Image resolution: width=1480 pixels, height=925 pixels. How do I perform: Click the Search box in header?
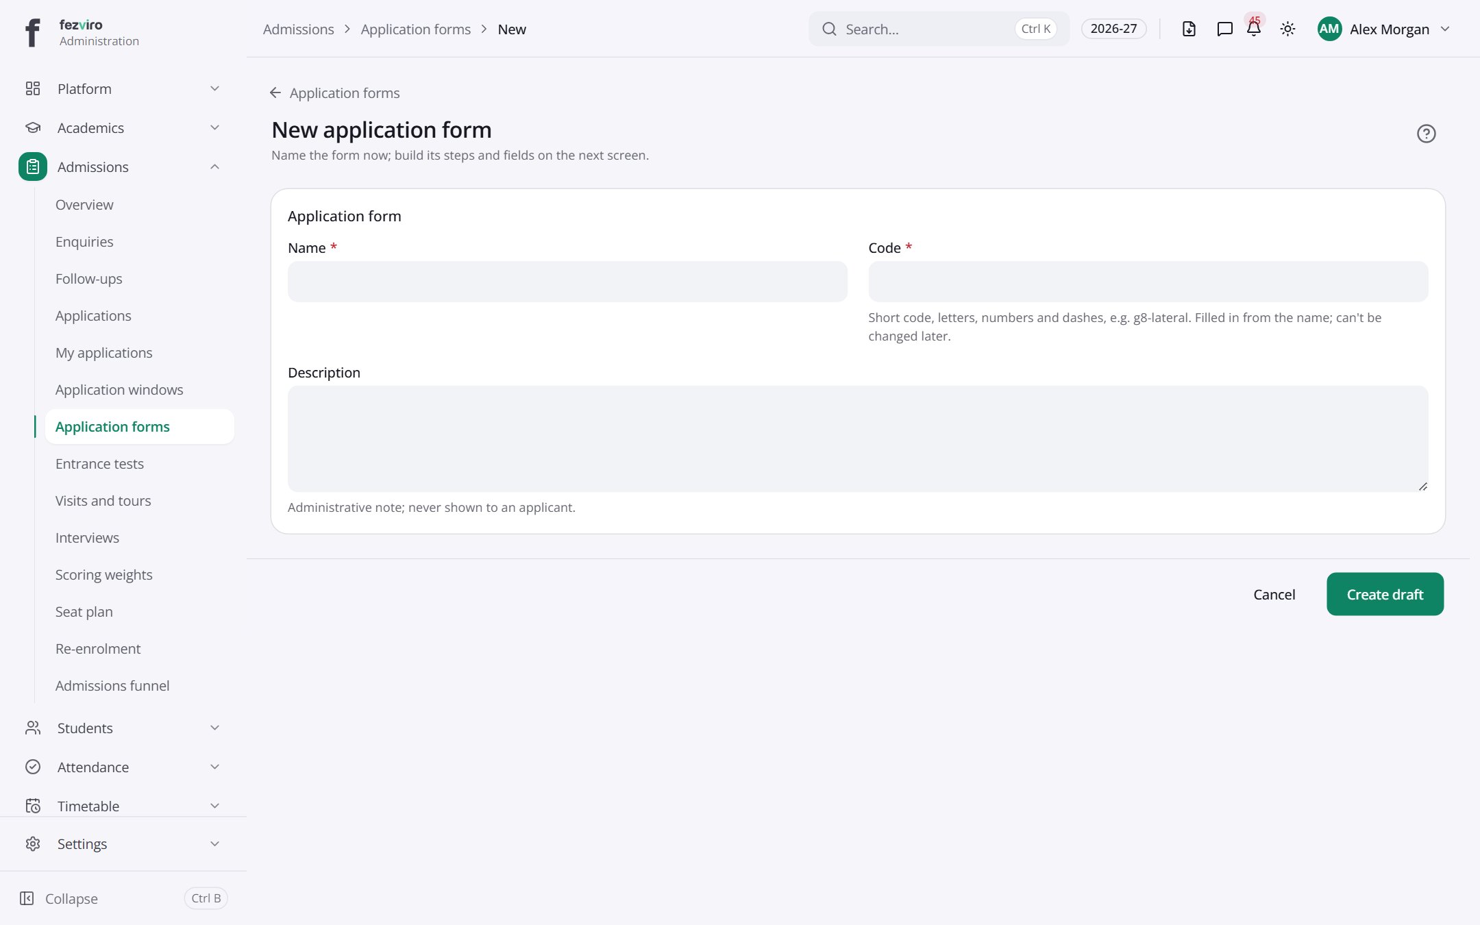click(939, 29)
